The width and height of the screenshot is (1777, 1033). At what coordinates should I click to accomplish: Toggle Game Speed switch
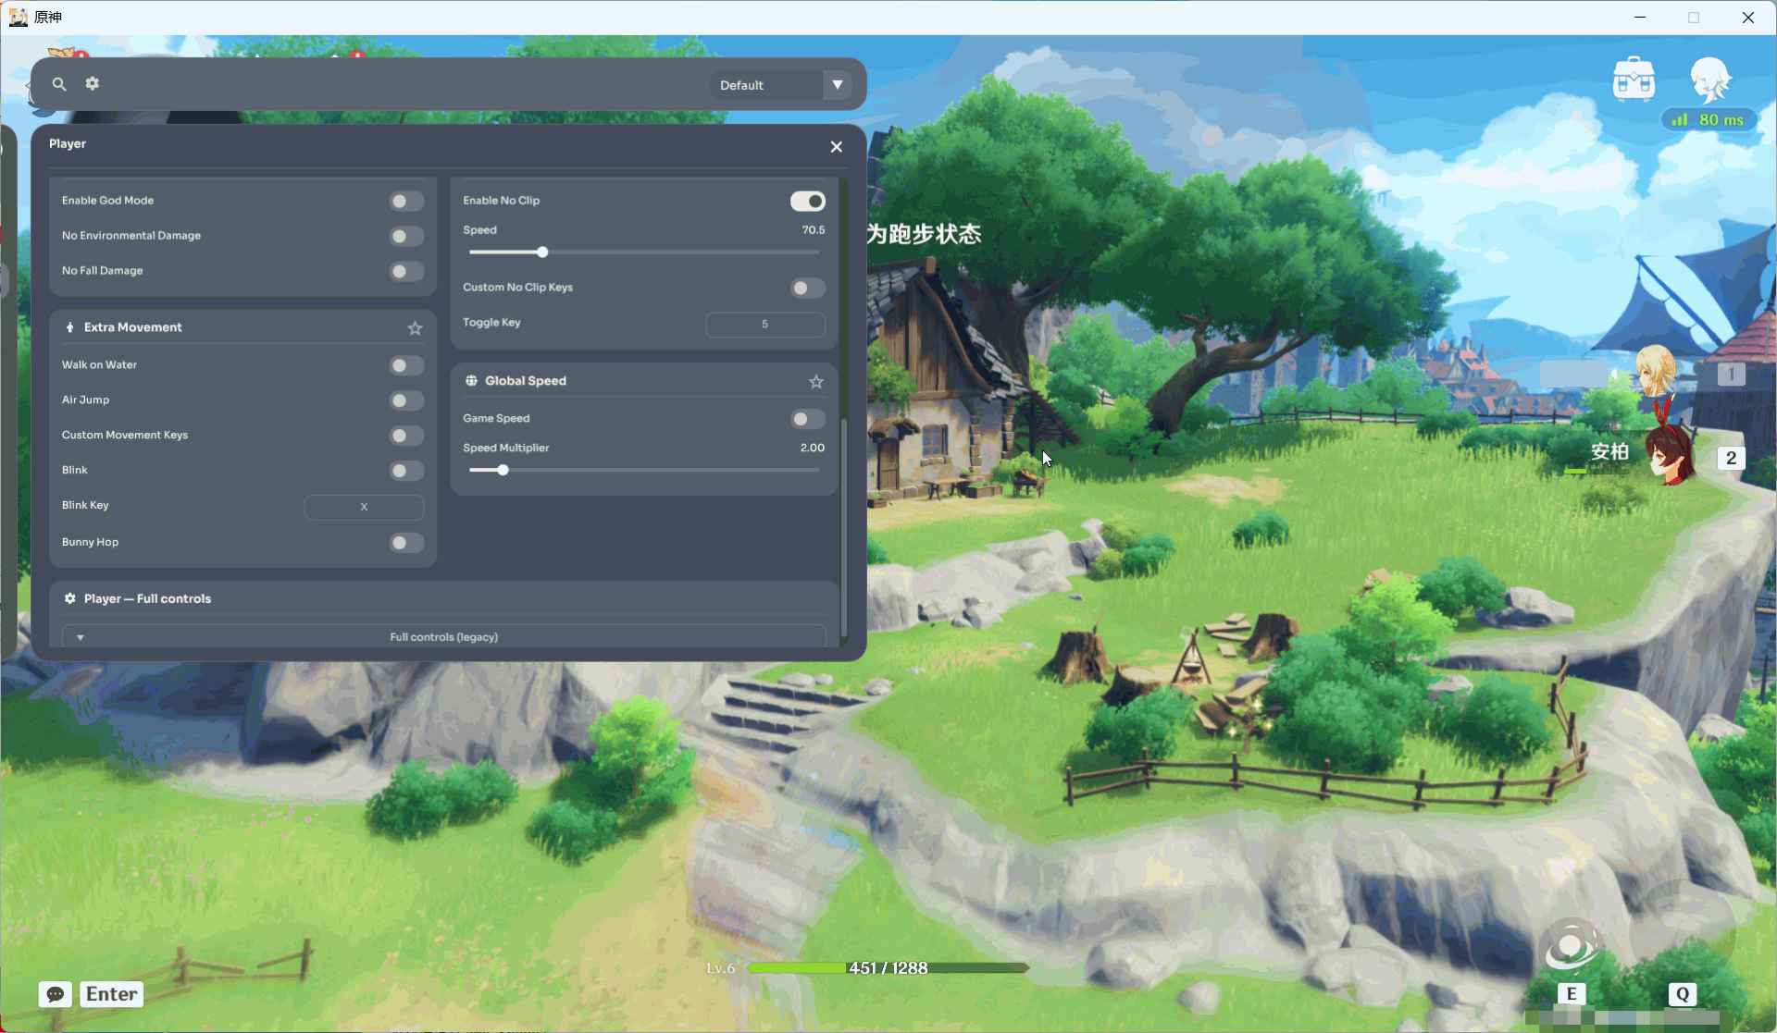click(808, 419)
